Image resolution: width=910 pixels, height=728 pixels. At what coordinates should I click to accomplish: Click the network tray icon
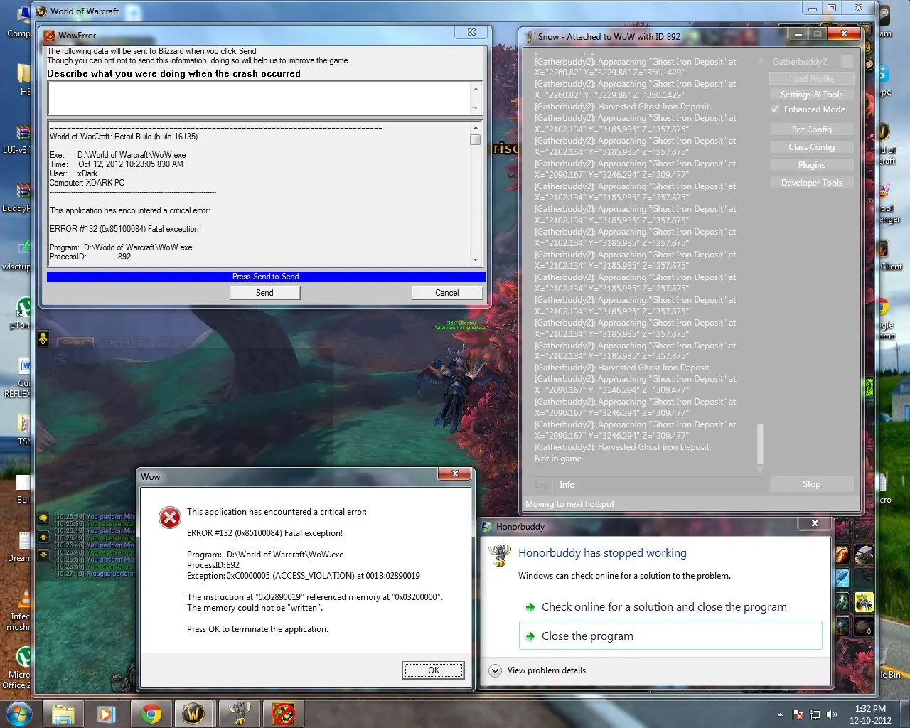pyautogui.click(x=815, y=714)
